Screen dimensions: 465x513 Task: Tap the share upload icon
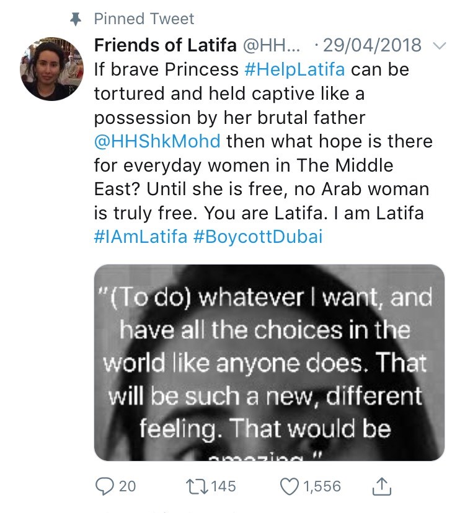[381, 486]
